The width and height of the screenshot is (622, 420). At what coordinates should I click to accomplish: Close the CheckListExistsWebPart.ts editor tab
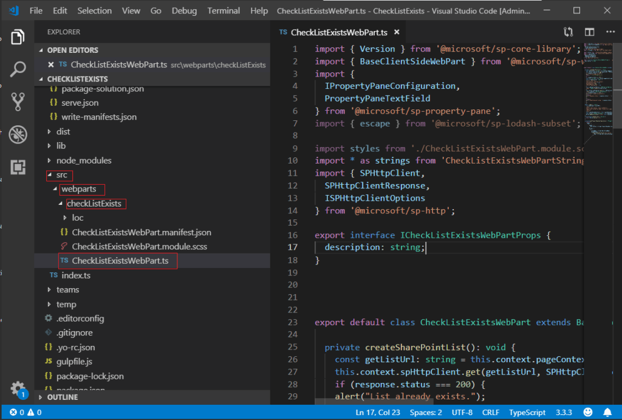pos(397,32)
